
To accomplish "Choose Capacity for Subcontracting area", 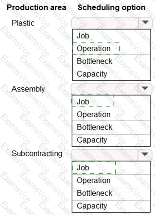I will pos(111,206).
